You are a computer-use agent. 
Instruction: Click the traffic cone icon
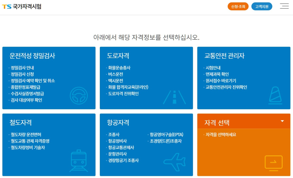click(x=275, y=95)
